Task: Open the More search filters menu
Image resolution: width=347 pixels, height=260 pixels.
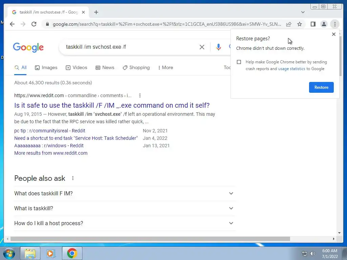Action: pyautogui.click(x=165, y=68)
